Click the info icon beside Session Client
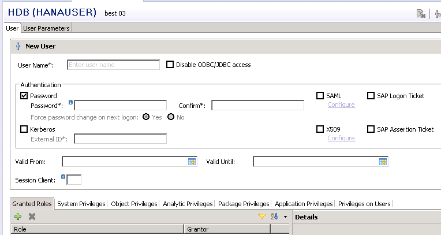Viewport: 441px width, 235px height. pos(63,177)
